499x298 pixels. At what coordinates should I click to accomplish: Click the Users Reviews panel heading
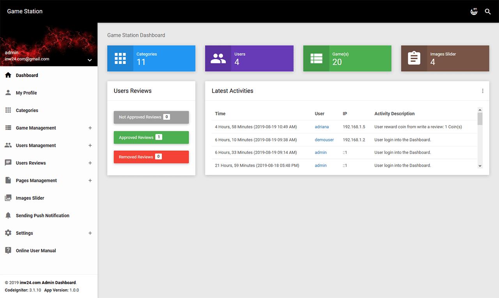pos(133,91)
